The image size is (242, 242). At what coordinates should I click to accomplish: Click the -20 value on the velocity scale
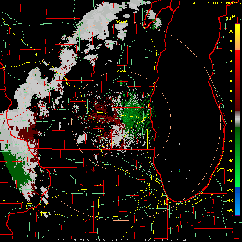click(x=230, y=141)
